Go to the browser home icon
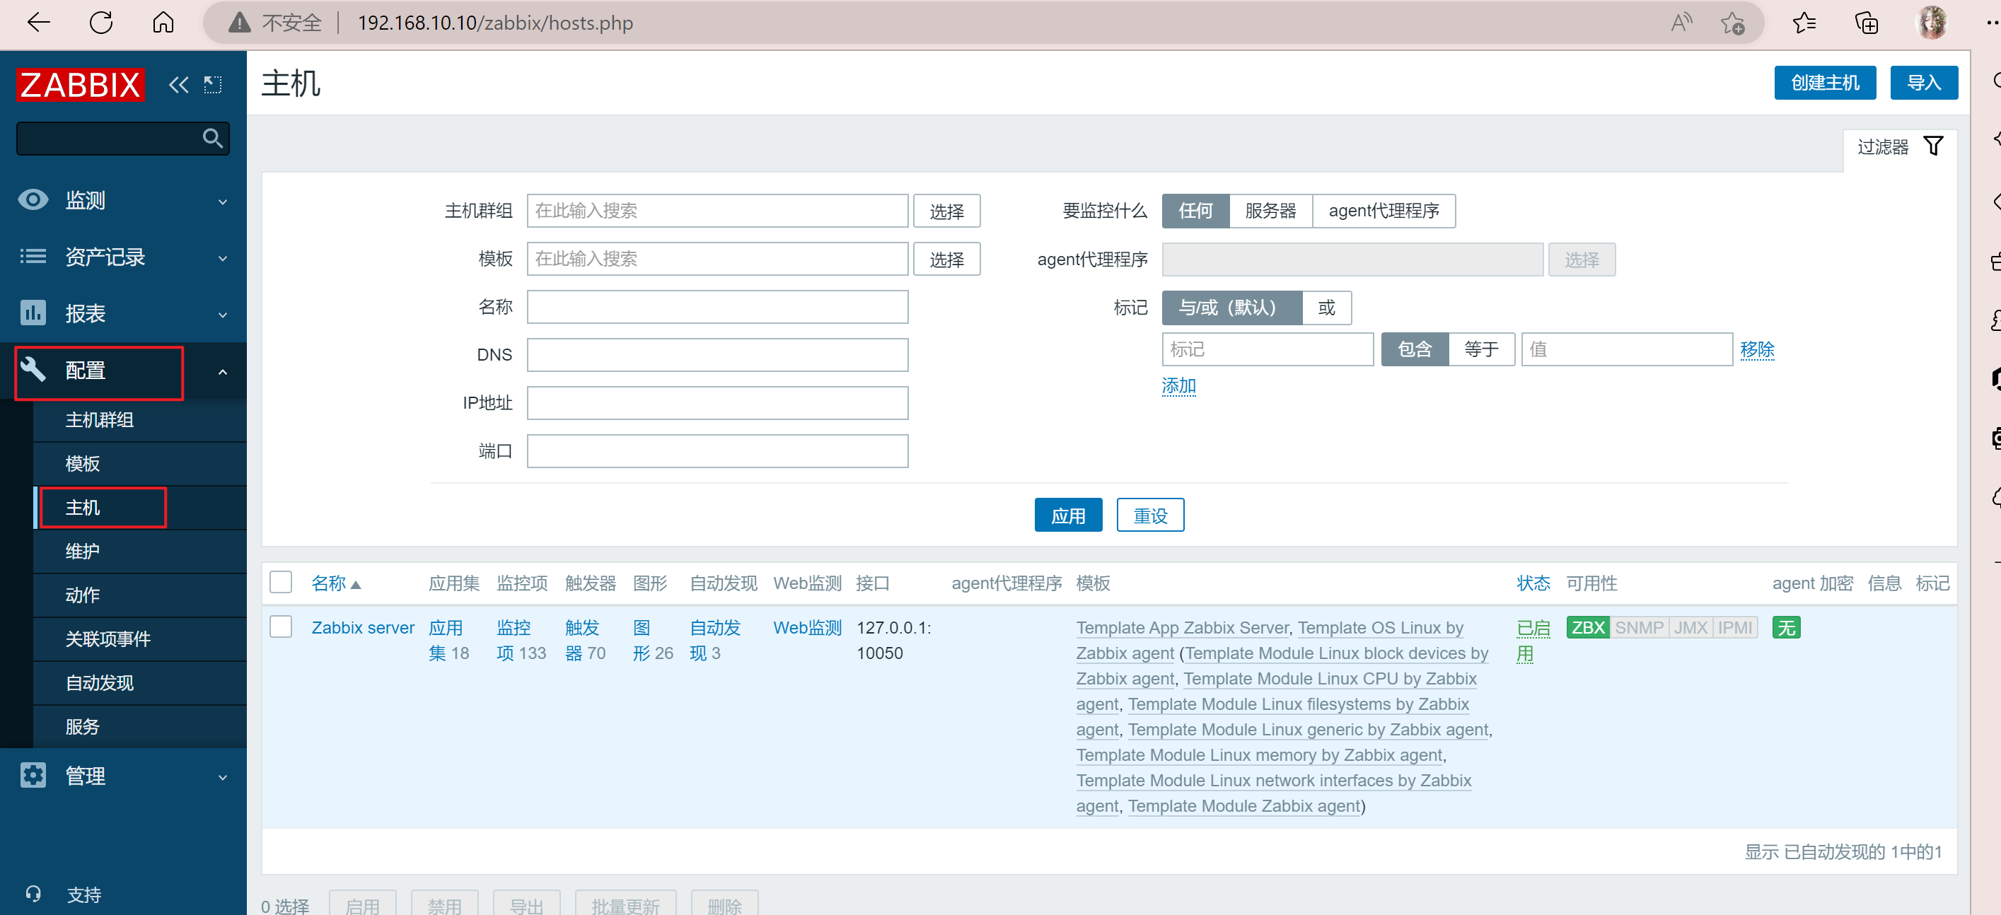This screenshot has height=915, width=2001. coord(163,23)
